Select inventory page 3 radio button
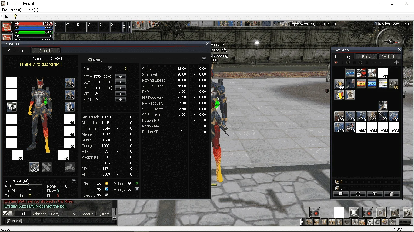The height and width of the screenshot is (232, 414). click(360, 63)
